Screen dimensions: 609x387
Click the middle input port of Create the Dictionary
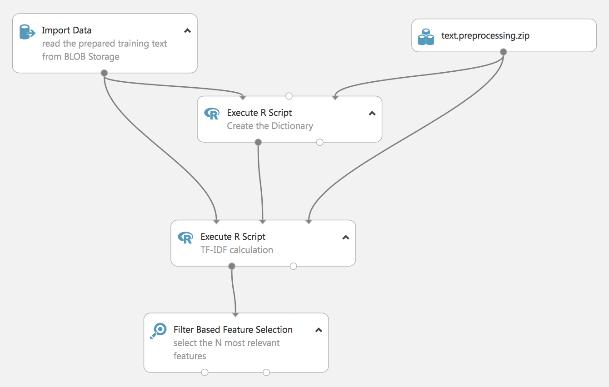point(289,96)
